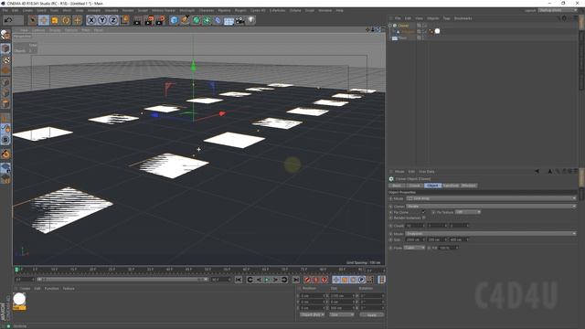Viewport: 585px width, 329px height.
Task: Select the Floor object in Object Manager
Action: coord(402,37)
